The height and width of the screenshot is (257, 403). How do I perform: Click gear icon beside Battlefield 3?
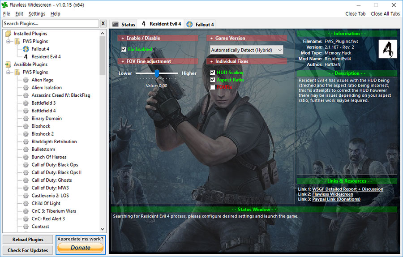(x=26, y=103)
